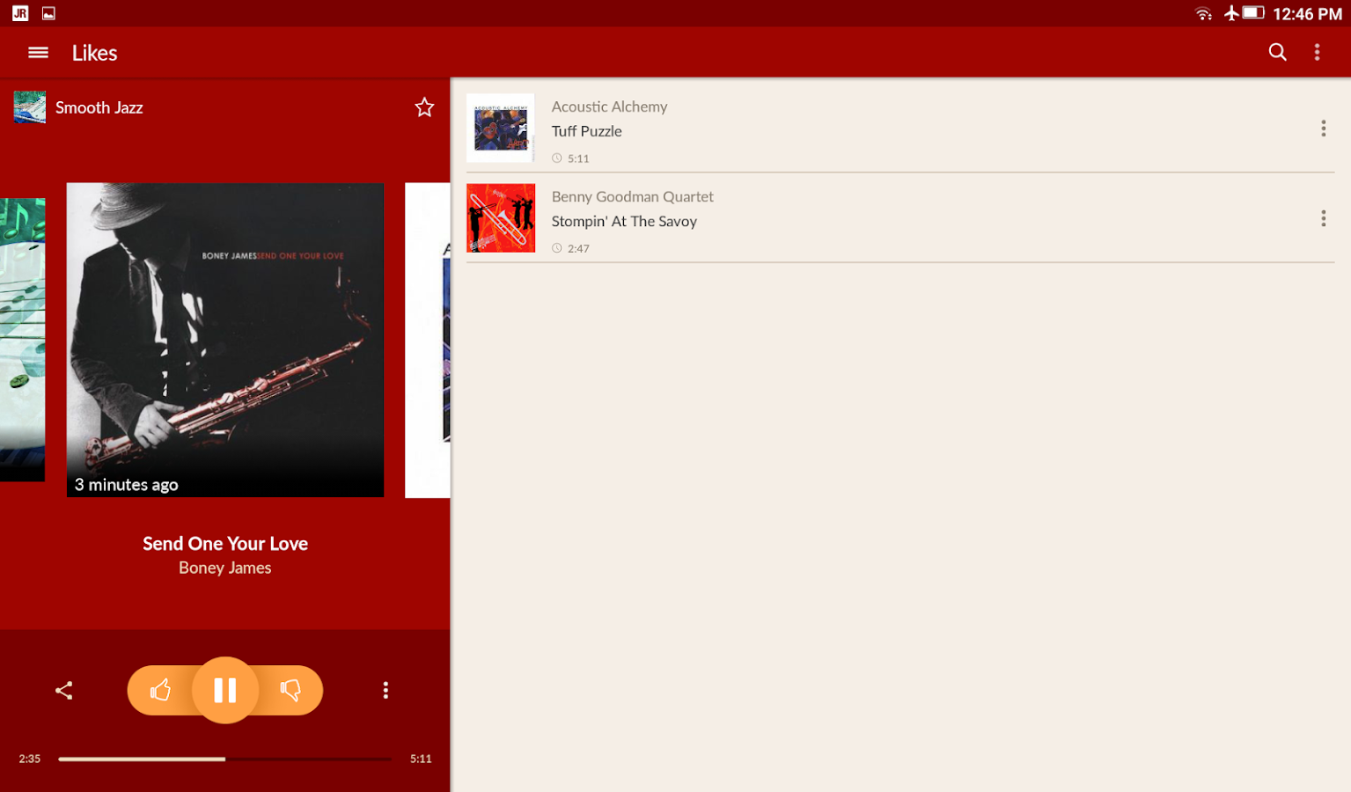Open the Boney James album artwork
Image resolution: width=1351 pixels, height=792 pixels.
(224, 339)
